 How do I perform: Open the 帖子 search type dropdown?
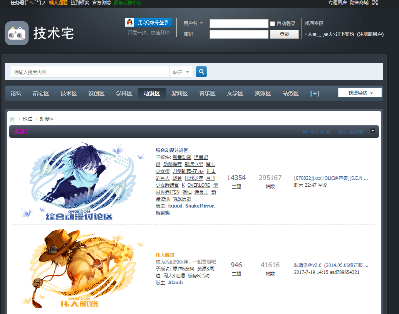click(x=181, y=72)
